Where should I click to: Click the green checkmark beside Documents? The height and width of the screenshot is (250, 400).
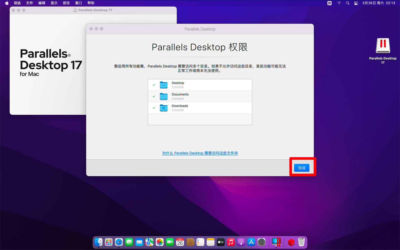point(154,96)
